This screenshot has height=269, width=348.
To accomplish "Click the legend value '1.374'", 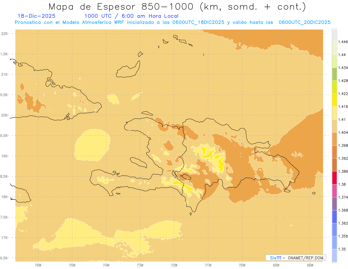I will pos(343,197).
